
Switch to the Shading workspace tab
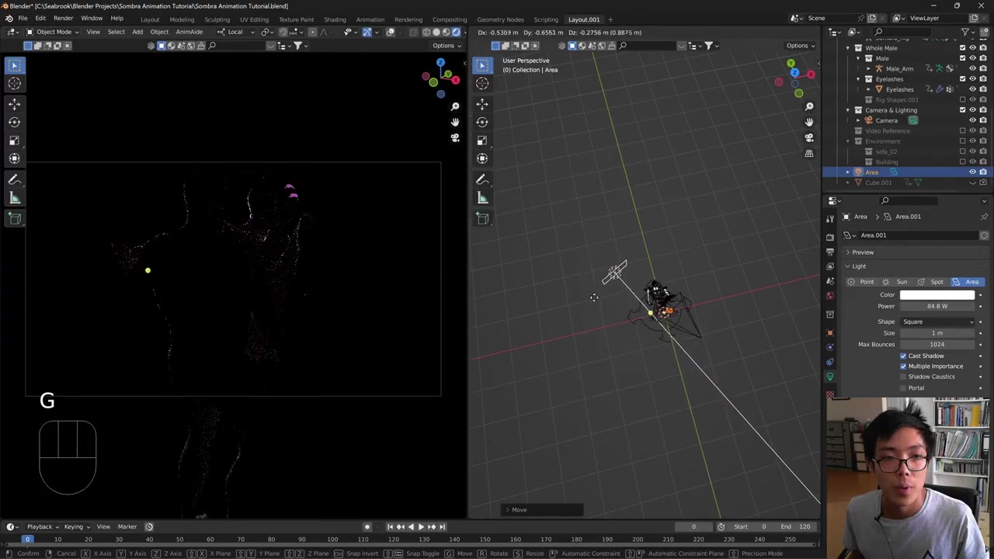coord(335,19)
